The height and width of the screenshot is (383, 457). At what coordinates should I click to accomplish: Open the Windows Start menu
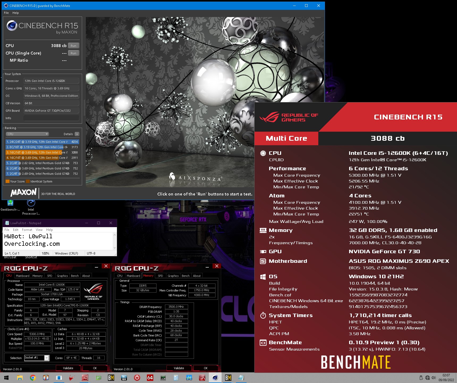coord(6,378)
